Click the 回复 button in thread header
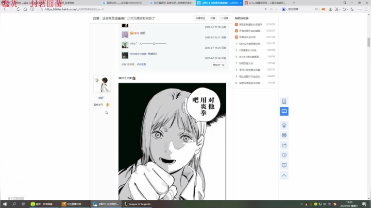371x208 pixels. tap(224, 18)
